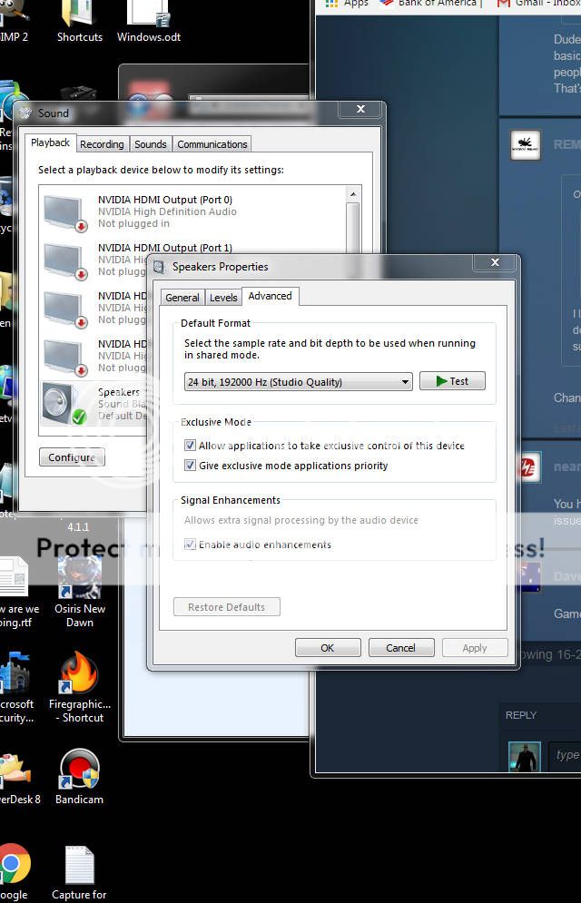Open the Osiris New Dawn desktop icon

click(79, 579)
